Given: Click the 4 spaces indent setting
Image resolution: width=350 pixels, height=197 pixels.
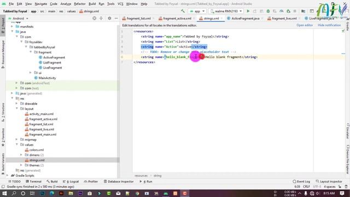Looking at the screenshot, I should tap(329, 187).
